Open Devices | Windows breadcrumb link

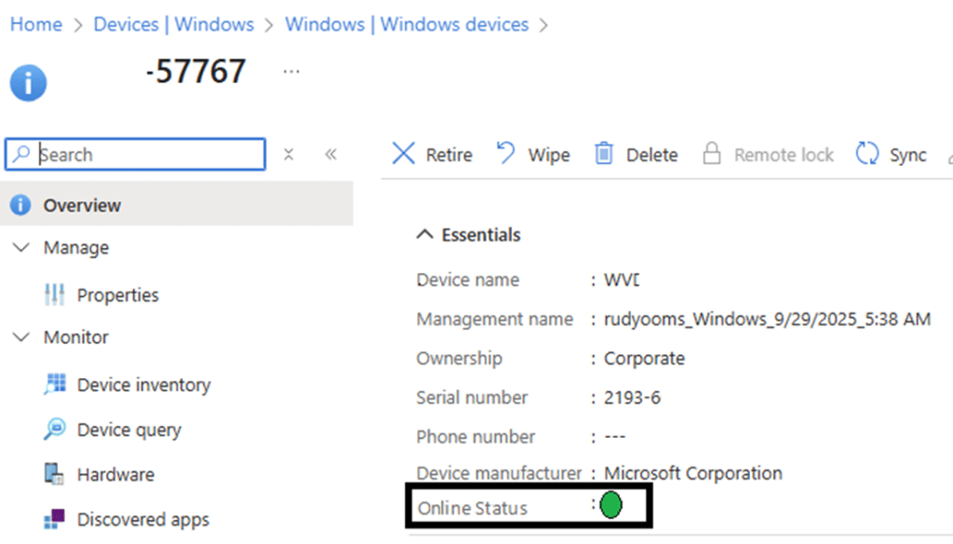[x=173, y=24]
